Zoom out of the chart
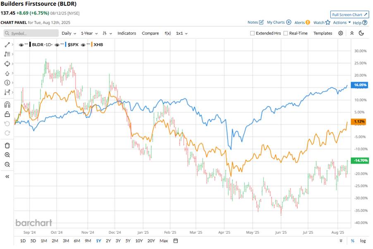 click(x=7, y=164)
